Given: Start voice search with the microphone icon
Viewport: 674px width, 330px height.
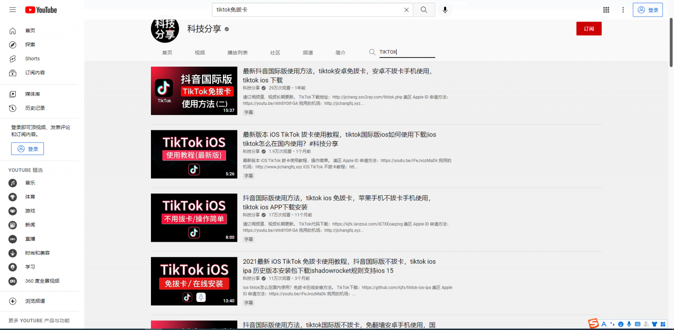Looking at the screenshot, I should click(x=445, y=10).
